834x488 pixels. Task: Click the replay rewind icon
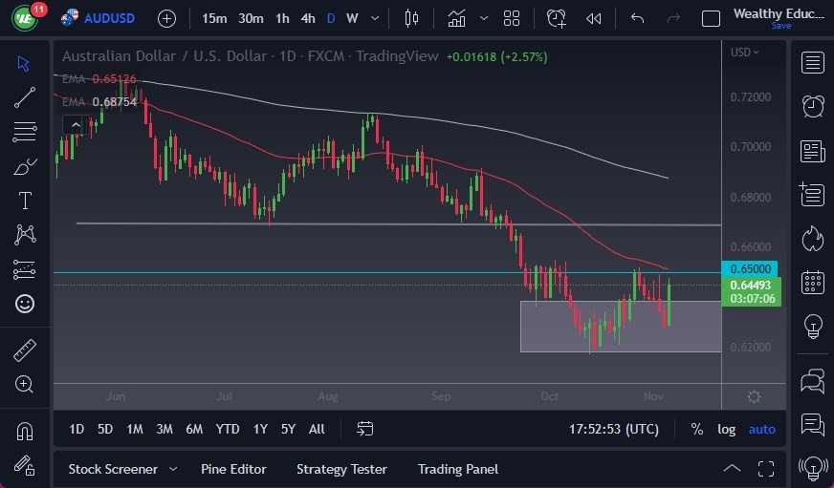tap(594, 18)
